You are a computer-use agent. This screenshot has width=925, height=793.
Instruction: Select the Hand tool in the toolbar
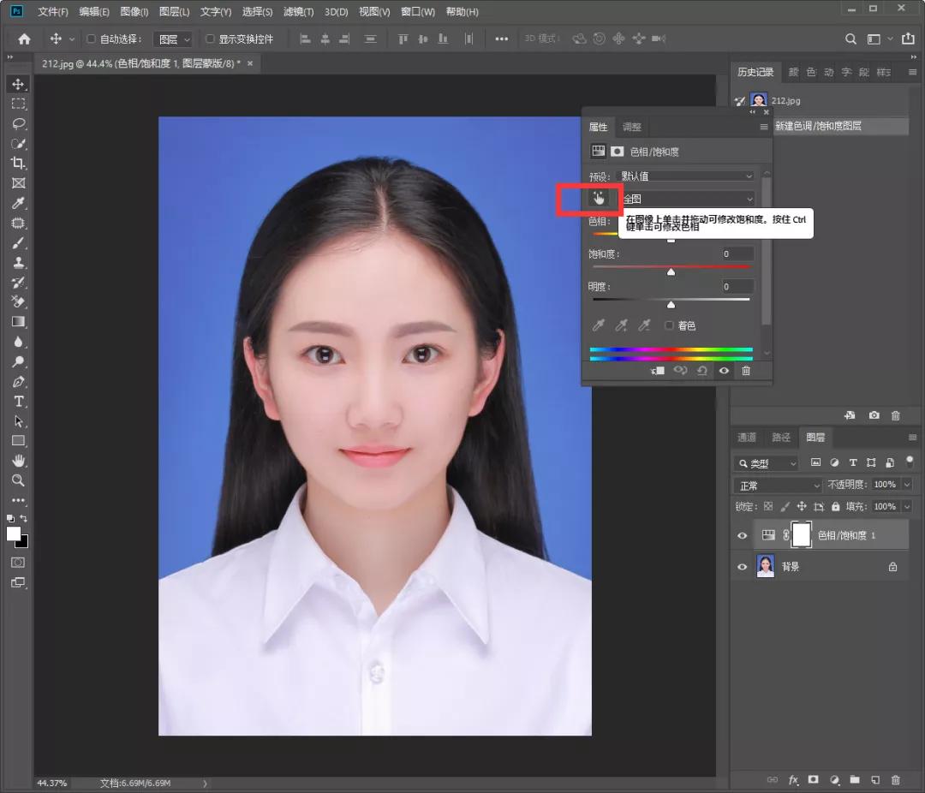(x=18, y=461)
